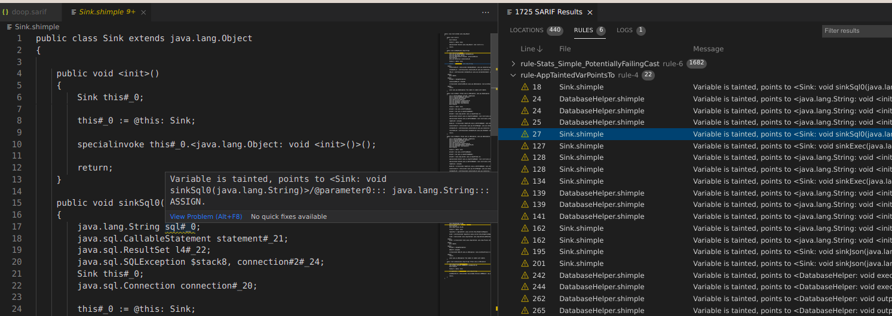Sort results by the Message column header

[708, 49]
